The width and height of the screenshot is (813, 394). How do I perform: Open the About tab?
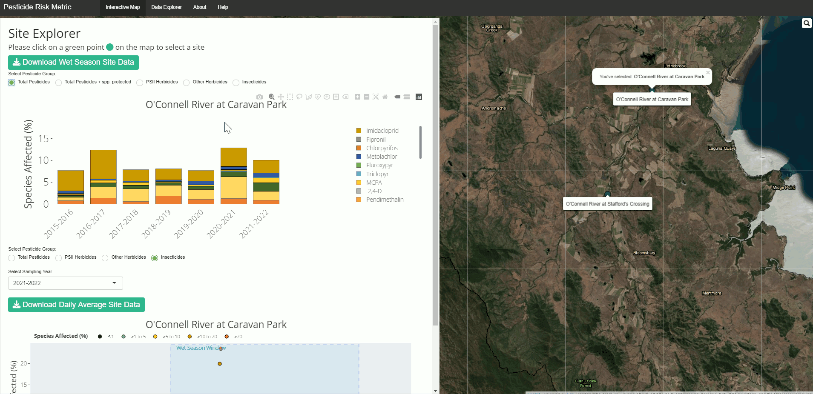(x=200, y=7)
